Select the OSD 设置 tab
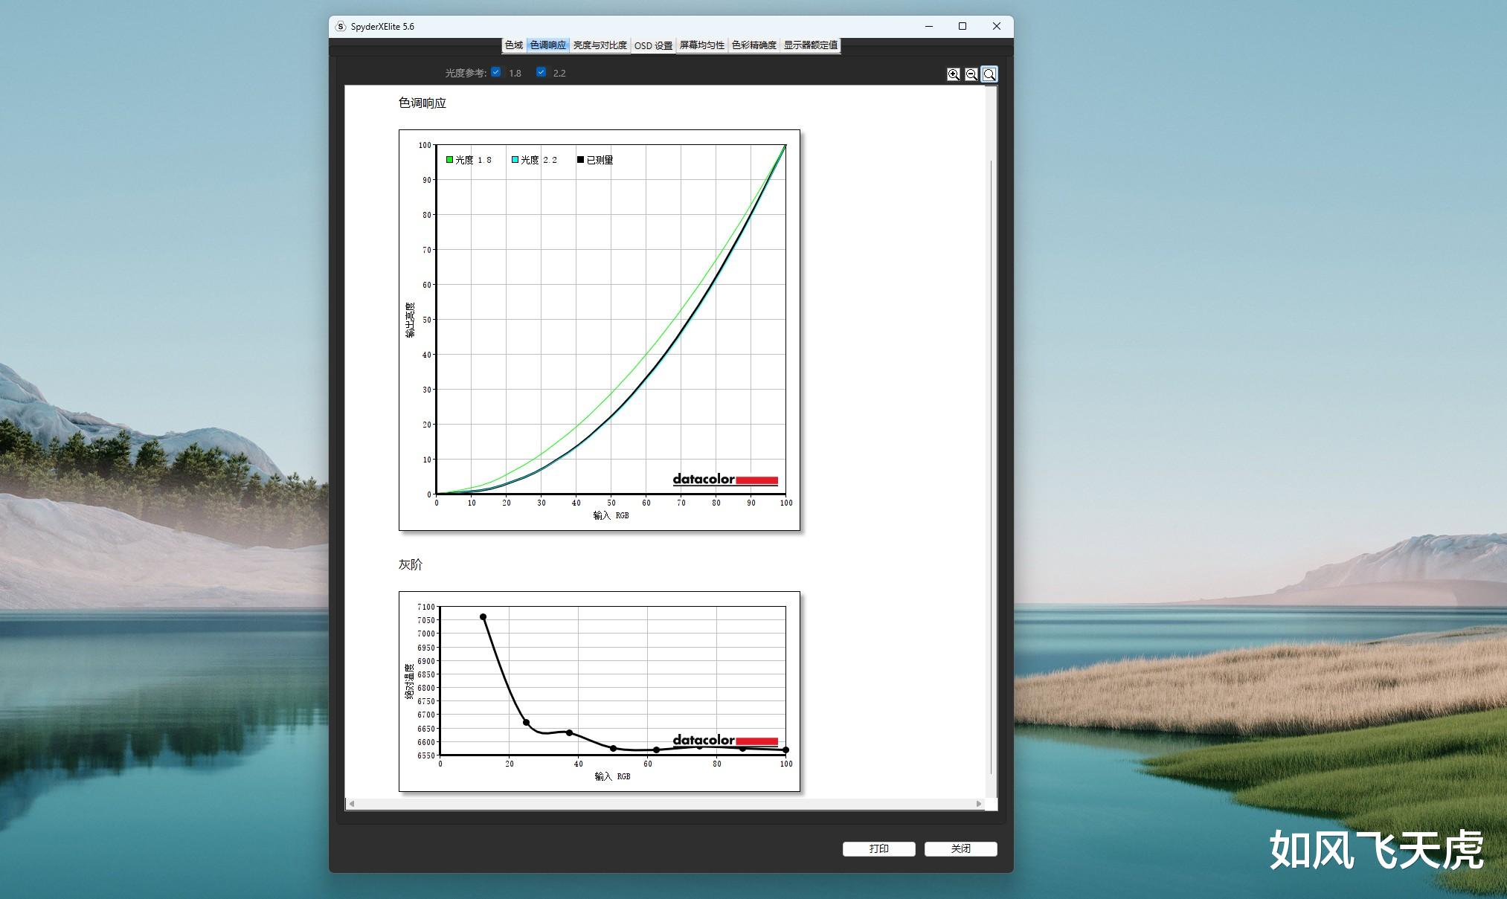 click(653, 45)
